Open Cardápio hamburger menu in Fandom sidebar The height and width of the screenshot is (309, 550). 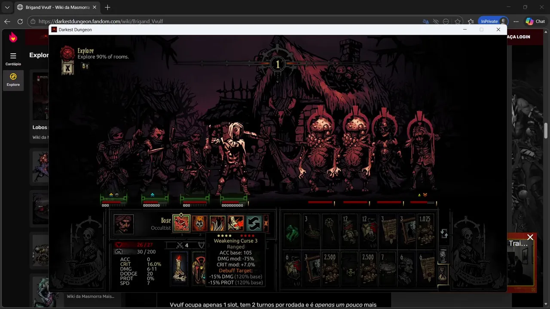13,59
